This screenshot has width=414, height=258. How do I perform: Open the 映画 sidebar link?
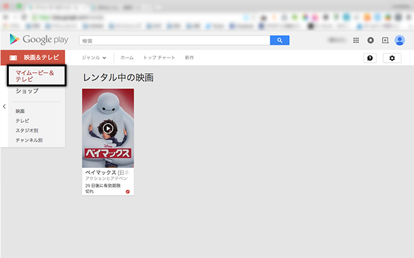(20, 111)
